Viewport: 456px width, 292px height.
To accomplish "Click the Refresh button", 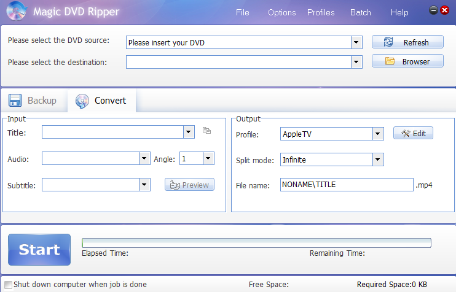I will point(407,42).
